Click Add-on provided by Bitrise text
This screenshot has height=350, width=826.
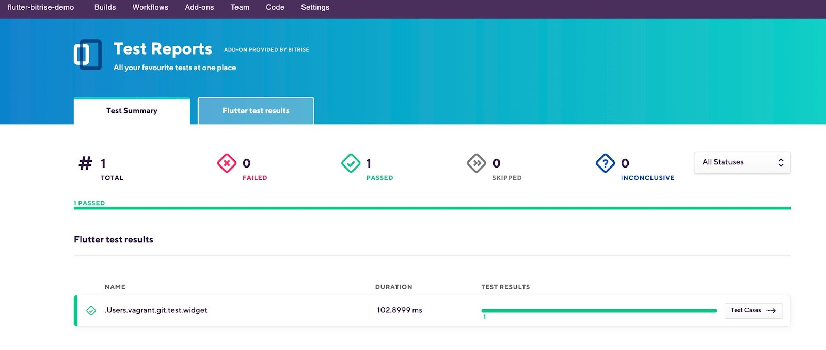pyautogui.click(x=266, y=49)
